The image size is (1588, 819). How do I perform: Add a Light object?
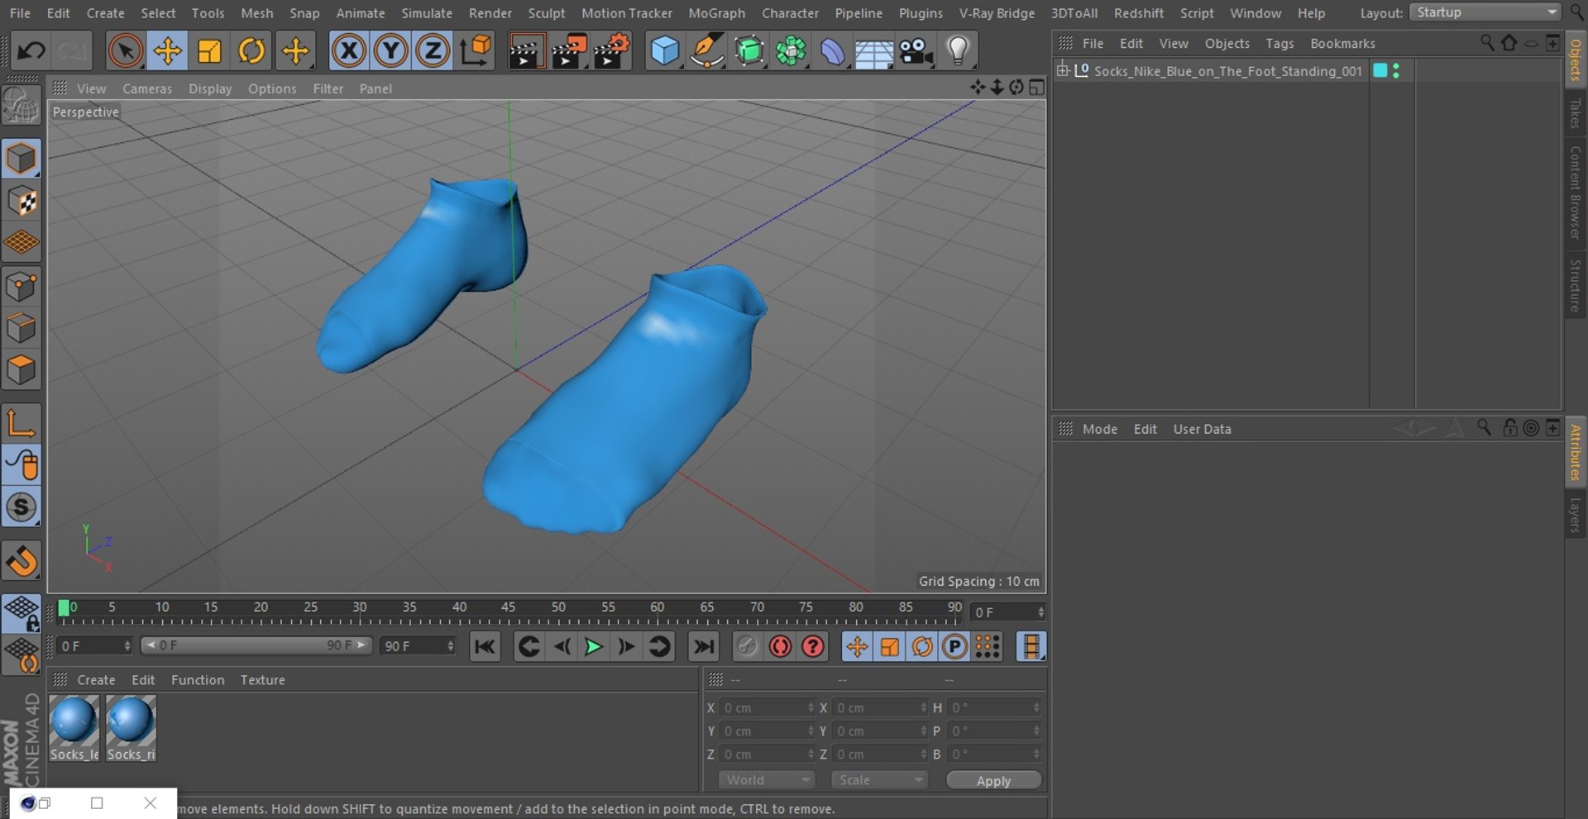tap(958, 51)
